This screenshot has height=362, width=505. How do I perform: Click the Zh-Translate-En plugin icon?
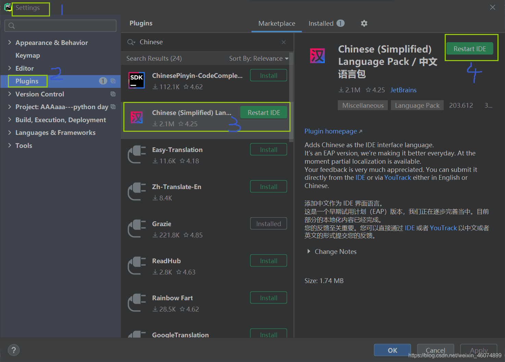click(x=136, y=191)
